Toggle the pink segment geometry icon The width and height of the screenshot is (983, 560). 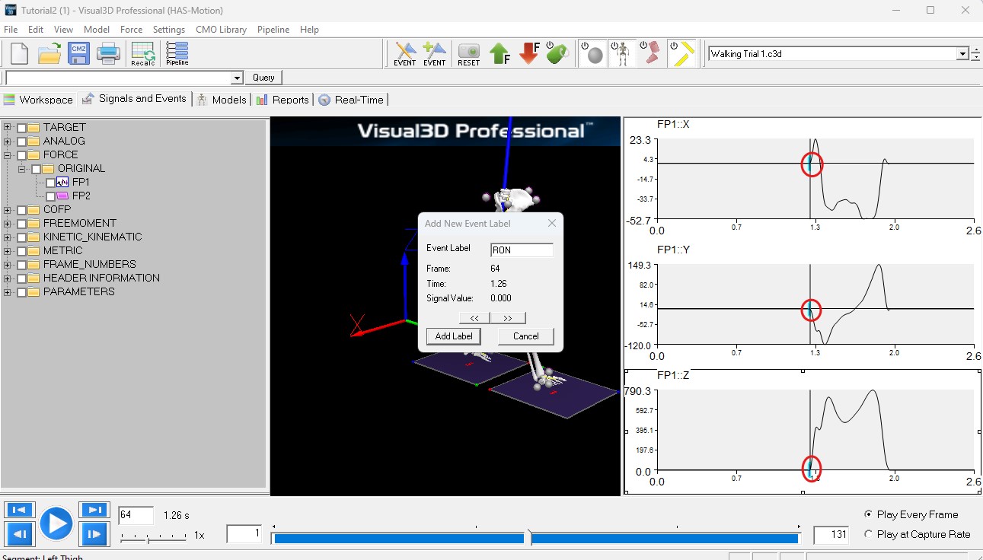point(651,53)
